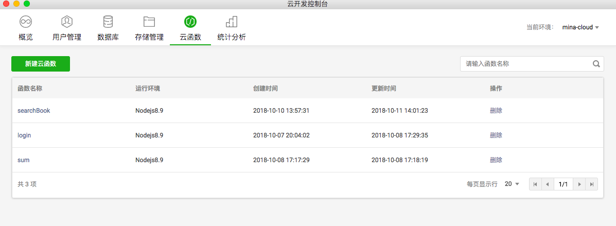This screenshot has height=226, width=616.
Task: Click the 新建云函数 button
Action: coord(41,64)
